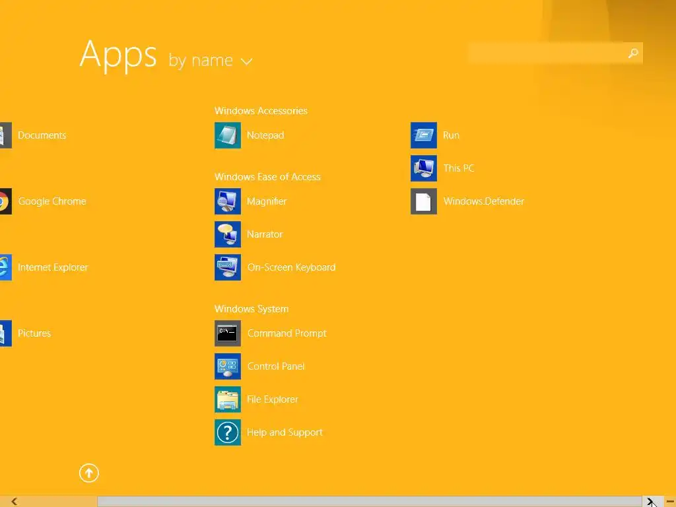Open the Pictures icon
676x507 pixels.
point(5,333)
